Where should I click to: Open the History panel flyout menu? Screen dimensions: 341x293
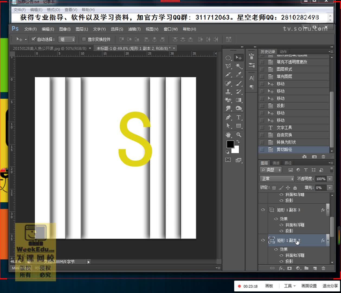(x=331, y=52)
